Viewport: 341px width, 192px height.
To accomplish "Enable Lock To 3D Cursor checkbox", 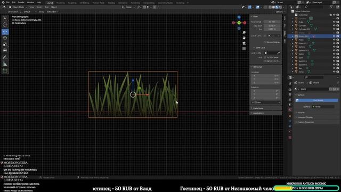I will 265,58.
